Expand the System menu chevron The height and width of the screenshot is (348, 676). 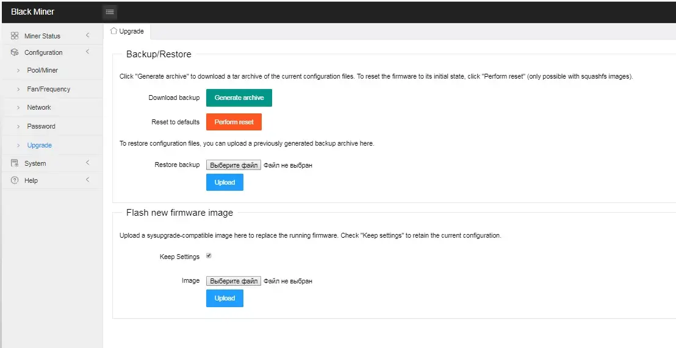[x=87, y=162]
